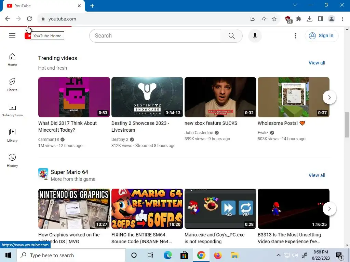Image resolution: width=350 pixels, height=262 pixels.
Task: Share this page icon
Action: point(263,19)
